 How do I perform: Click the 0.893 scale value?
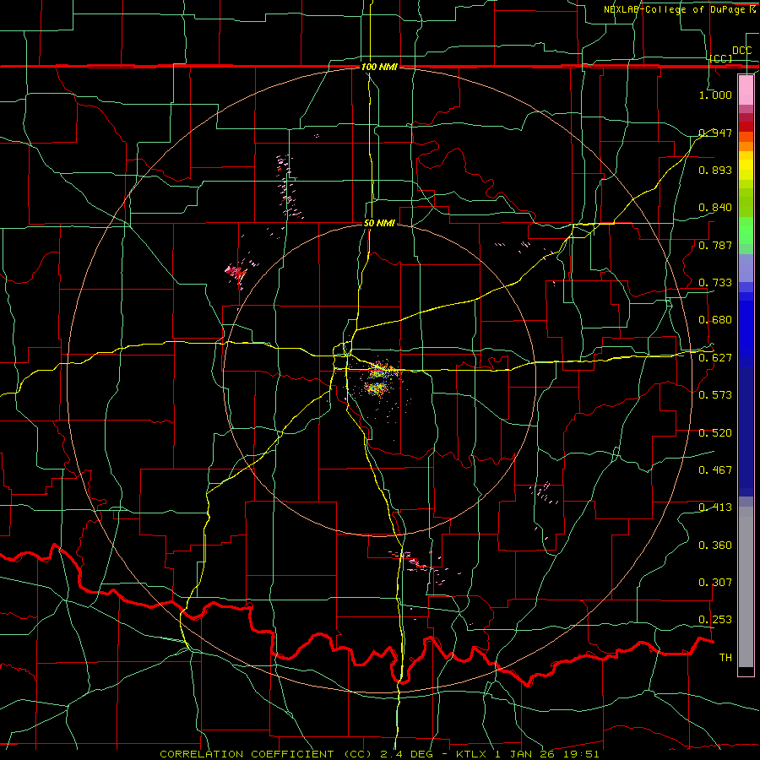pos(715,170)
